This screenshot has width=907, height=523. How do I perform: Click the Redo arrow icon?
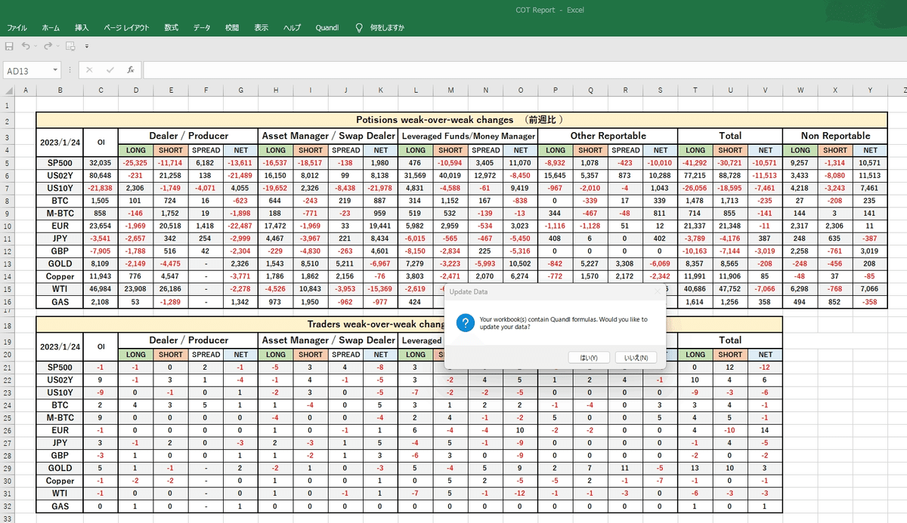47,46
